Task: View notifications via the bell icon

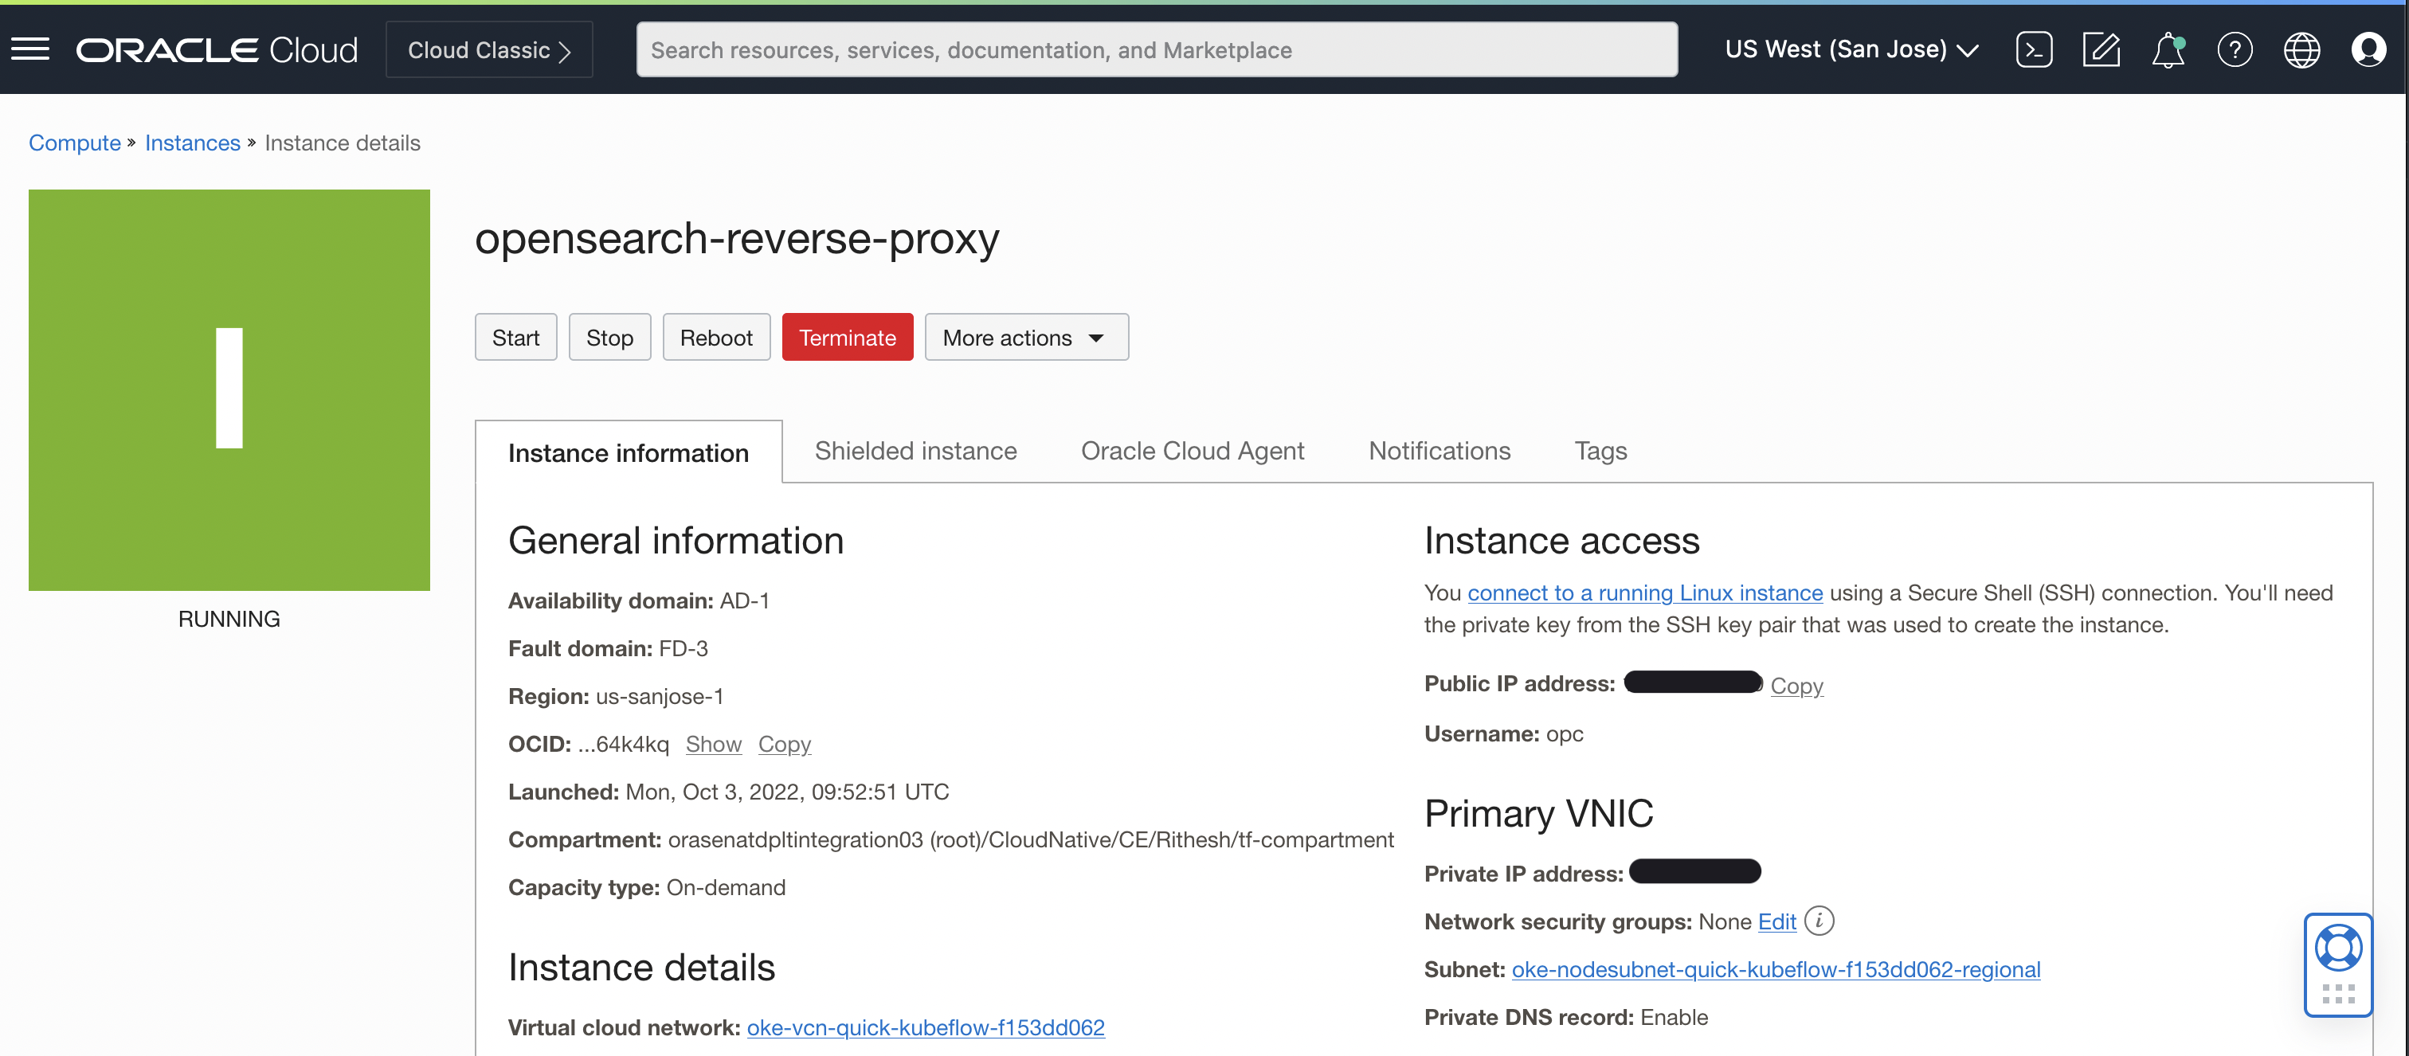Action: click(x=2168, y=49)
